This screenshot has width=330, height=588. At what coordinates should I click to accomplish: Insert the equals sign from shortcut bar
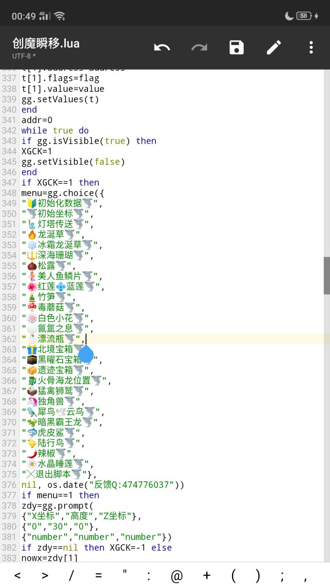coord(98,576)
